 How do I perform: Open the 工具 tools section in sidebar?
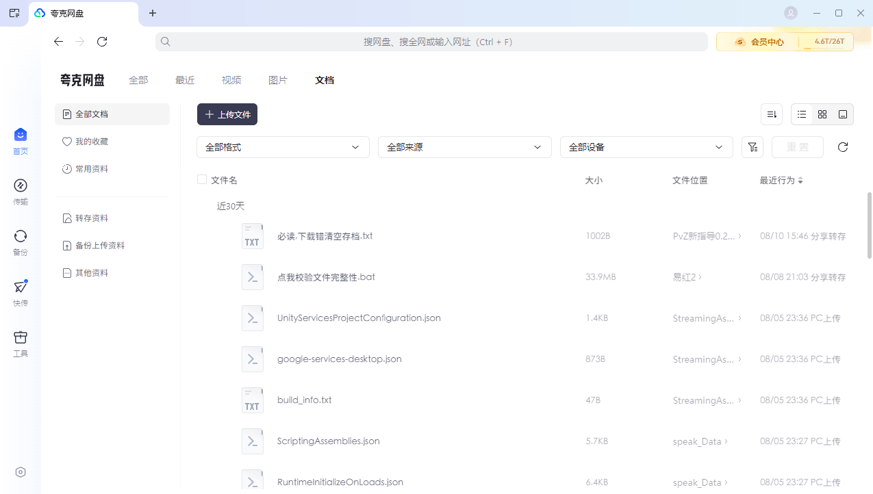(x=20, y=344)
